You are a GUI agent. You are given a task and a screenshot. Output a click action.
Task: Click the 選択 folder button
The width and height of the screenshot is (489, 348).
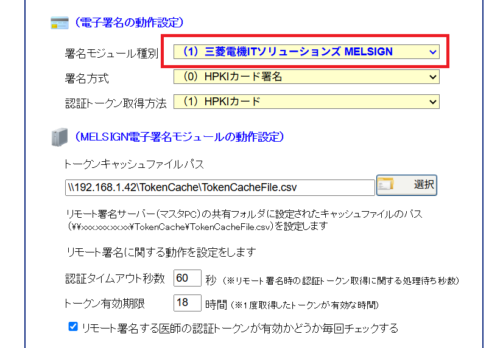[x=407, y=185]
